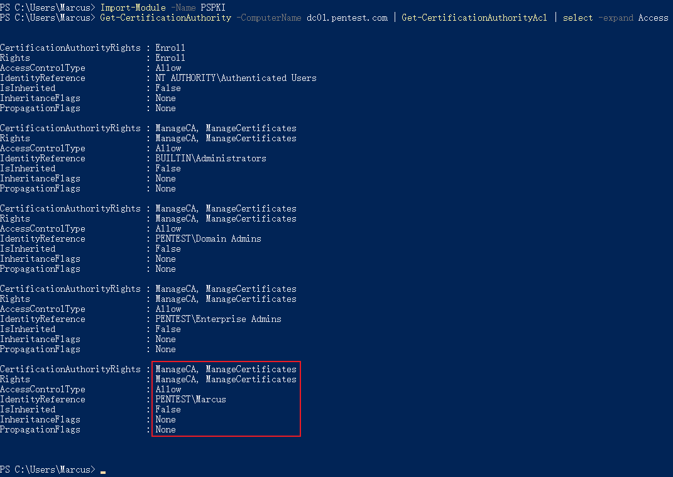Image resolution: width=673 pixels, height=477 pixels.
Task: Click the PSPKI module name
Action: 213,8
